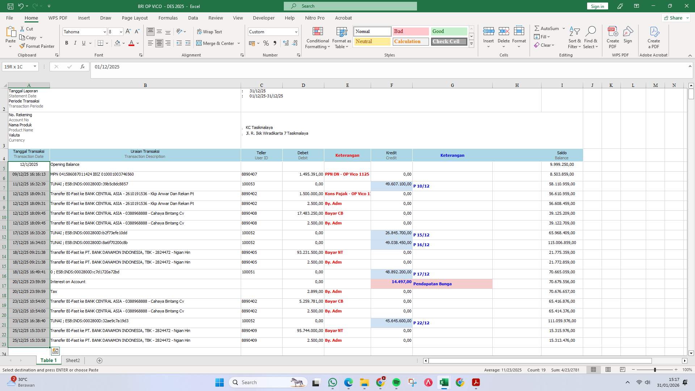Viewport: 695px width, 391px height.
Task: Select the Format Painter tool
Action: tap(37, 46)
